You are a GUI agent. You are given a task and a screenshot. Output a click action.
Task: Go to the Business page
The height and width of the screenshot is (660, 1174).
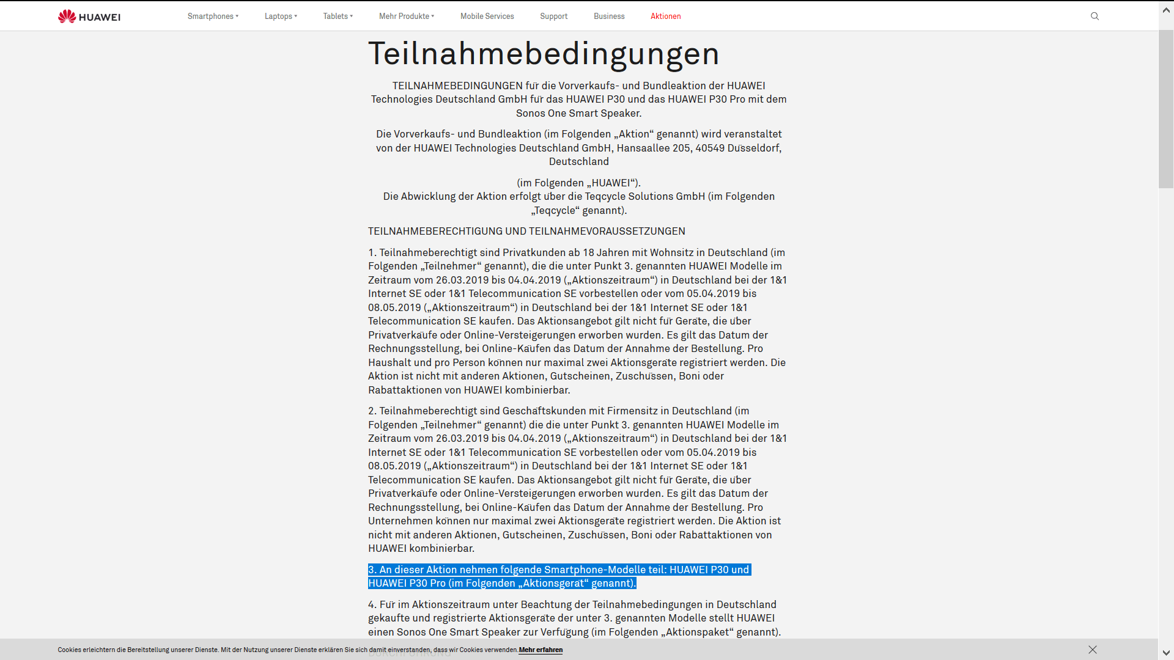point(609,16)
